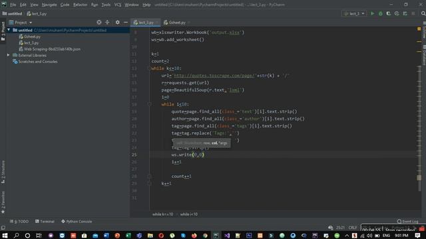Viewport: 426px width, 239px height.
Task: Click the 'while k<=10' editor breadcrumb
Action: pyautogui.click(x=162, y=214)
